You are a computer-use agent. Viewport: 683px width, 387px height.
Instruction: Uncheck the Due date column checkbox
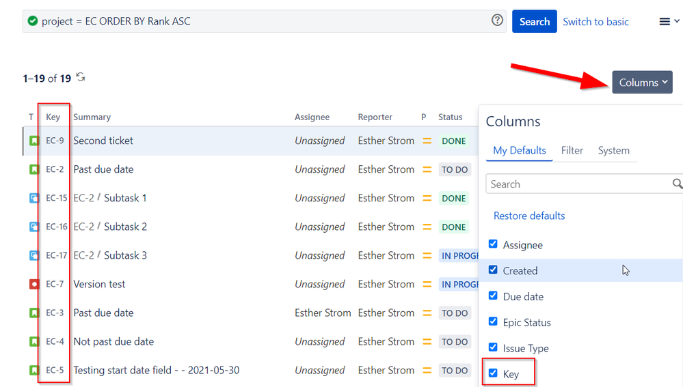pos(493,296)
